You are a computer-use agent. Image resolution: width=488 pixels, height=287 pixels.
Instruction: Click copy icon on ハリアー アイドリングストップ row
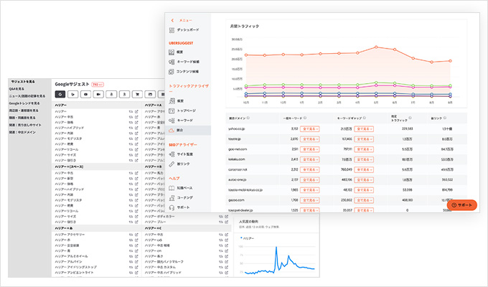click(131, 267)
